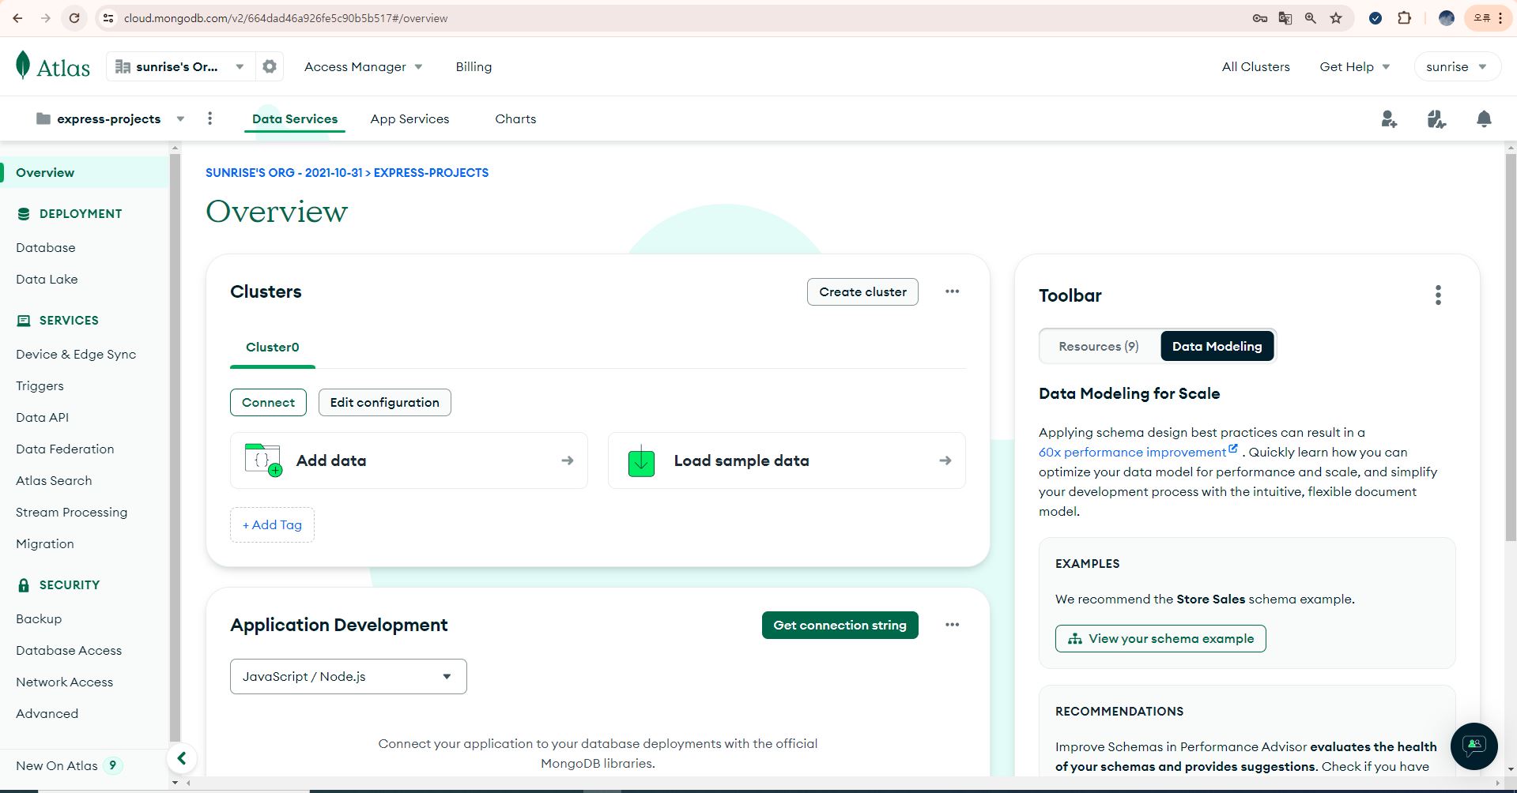Image resolution: width=1517 pixels, height=793 pixels.
Task: Open Triggers in sidebar
Action: coord(40,386)
